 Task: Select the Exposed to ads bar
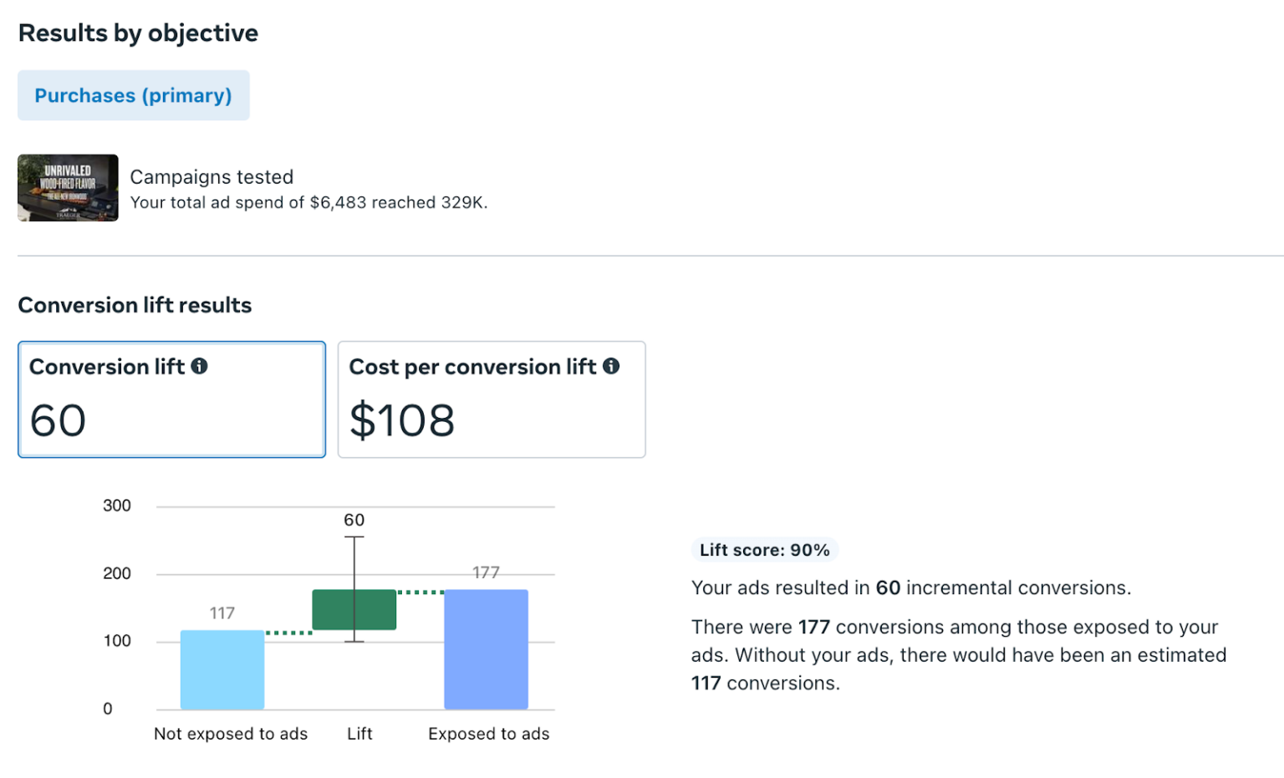pos(487,650)
